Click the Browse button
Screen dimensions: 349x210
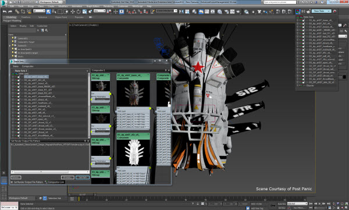coord(67,177)
